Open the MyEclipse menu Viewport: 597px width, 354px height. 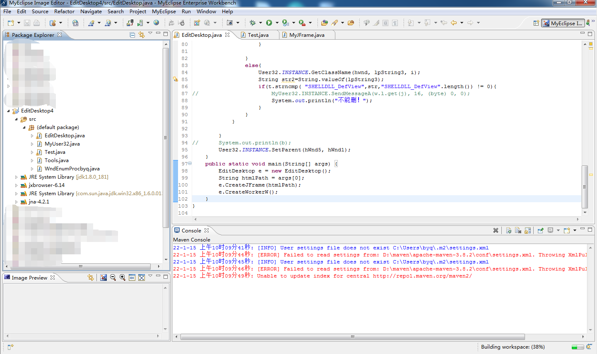tap(164, 12)
